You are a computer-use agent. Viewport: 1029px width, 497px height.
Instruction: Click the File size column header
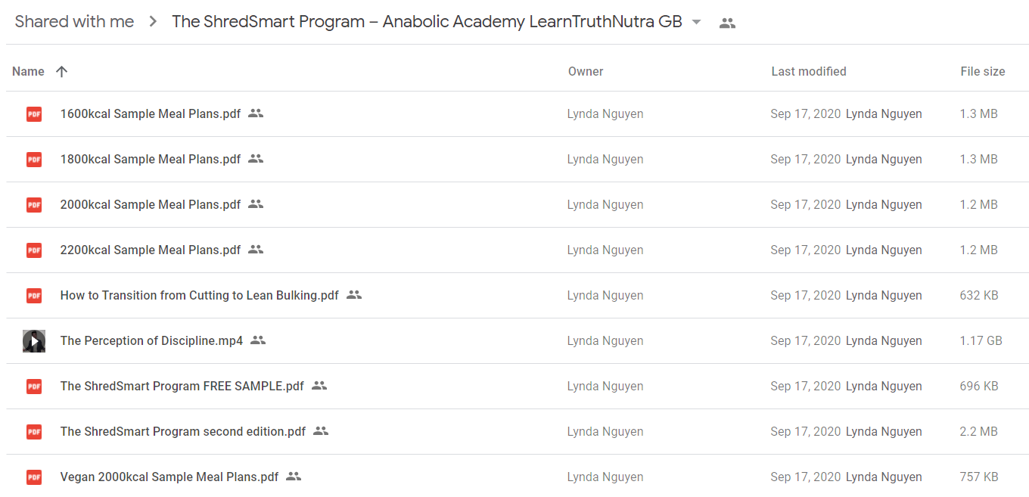coord(983,71)
